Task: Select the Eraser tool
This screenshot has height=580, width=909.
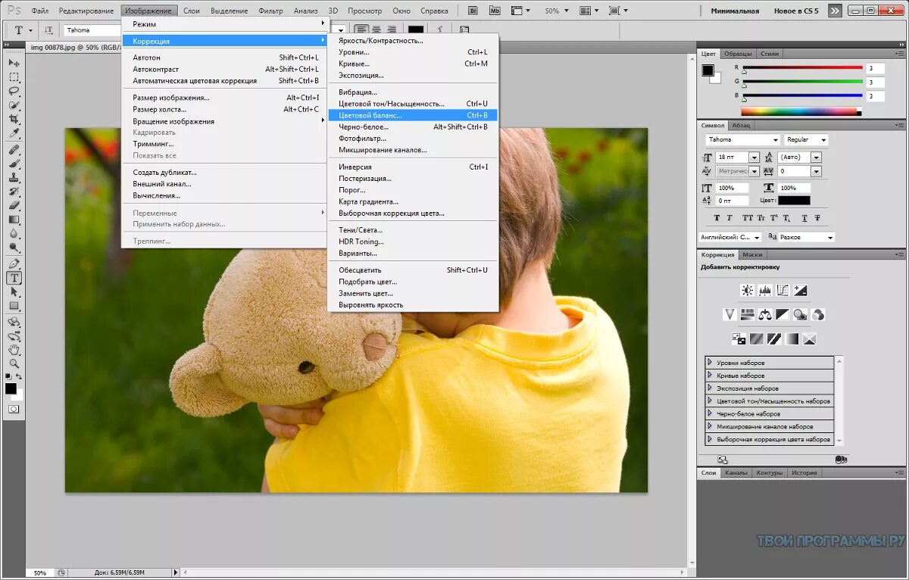Action: coord(14,206)
